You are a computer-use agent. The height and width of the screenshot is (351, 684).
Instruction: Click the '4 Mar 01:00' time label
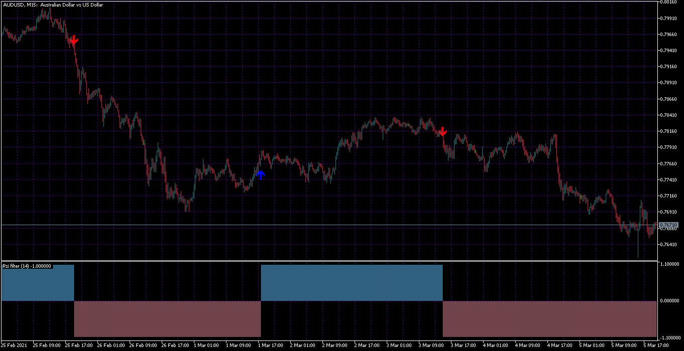(x=497, y=345)
